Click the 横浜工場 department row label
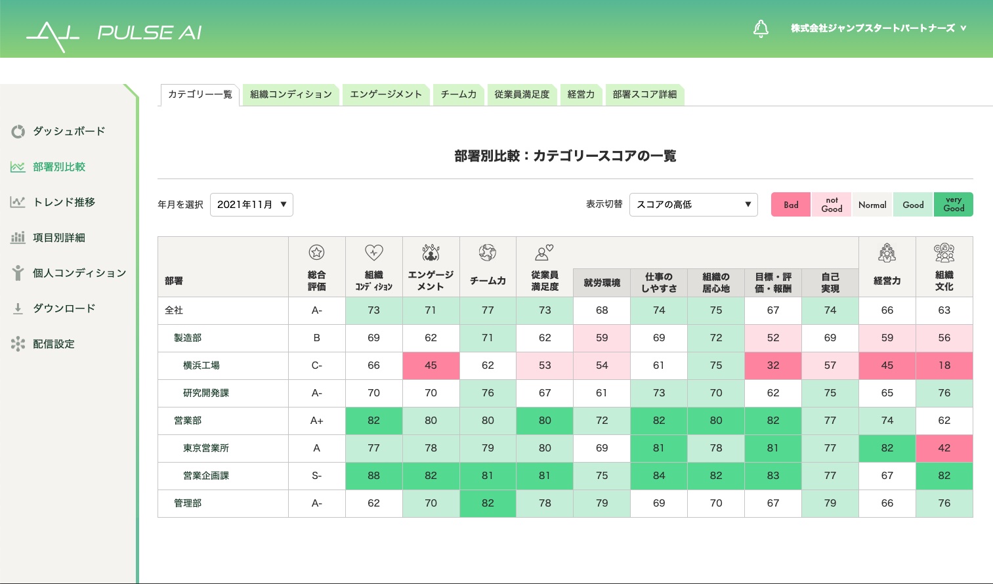993x584 pixels. click(201, 365)
